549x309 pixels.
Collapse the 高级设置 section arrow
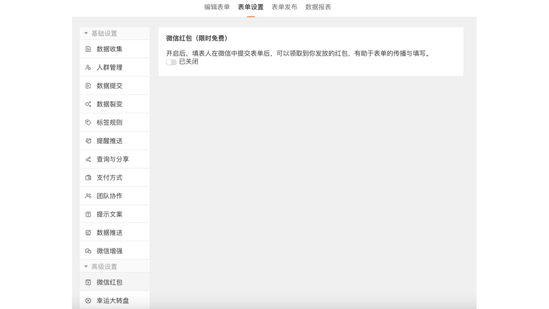click(x=86, y=266)
